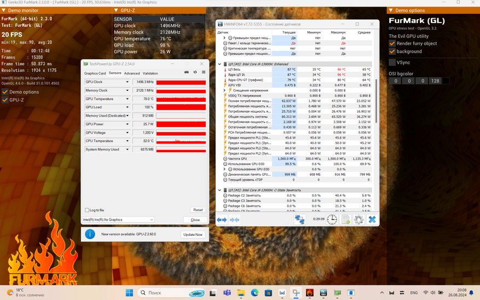Viewport: 480px width, 300px height.
Task: Click HWiNFO clock reset timer icon
Action: pos(332,220)
